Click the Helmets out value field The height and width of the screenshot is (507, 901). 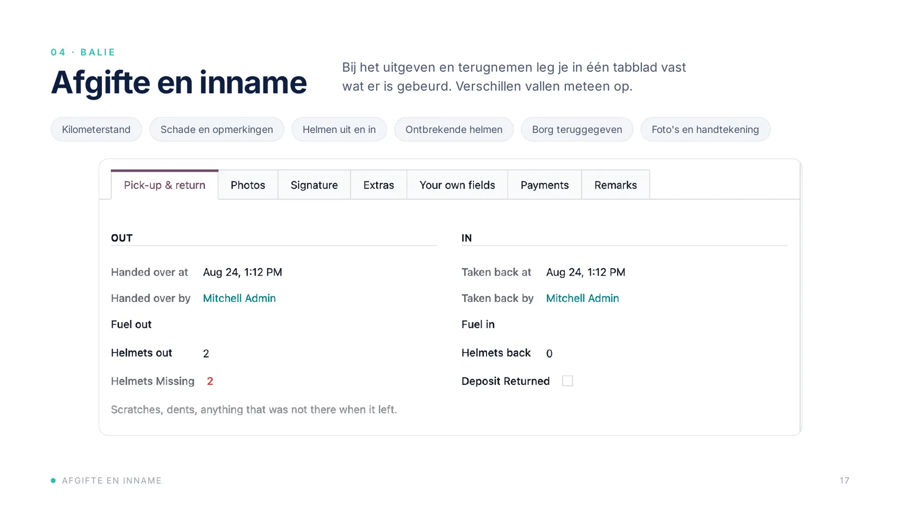pos(206,353)
